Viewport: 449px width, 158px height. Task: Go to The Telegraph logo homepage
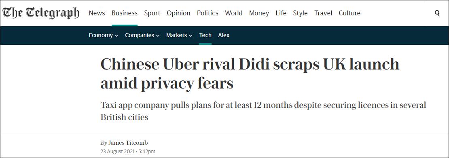(41, 13)
